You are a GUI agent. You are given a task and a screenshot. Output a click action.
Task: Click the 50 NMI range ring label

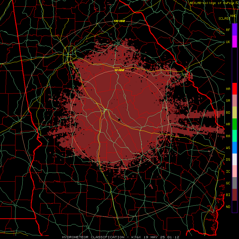pos(119,70)
